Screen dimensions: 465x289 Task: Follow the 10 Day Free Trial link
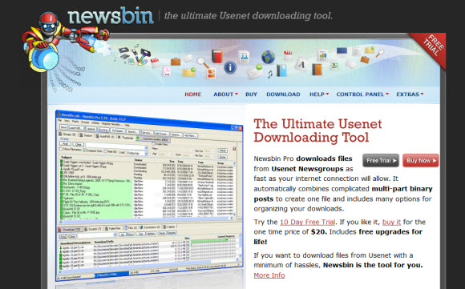point(308,222)
